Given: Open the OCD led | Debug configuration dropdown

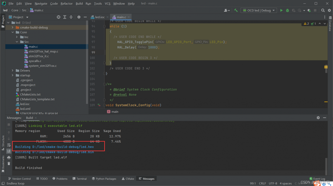Looking at the screenshot, I should (x=259, y=10).
